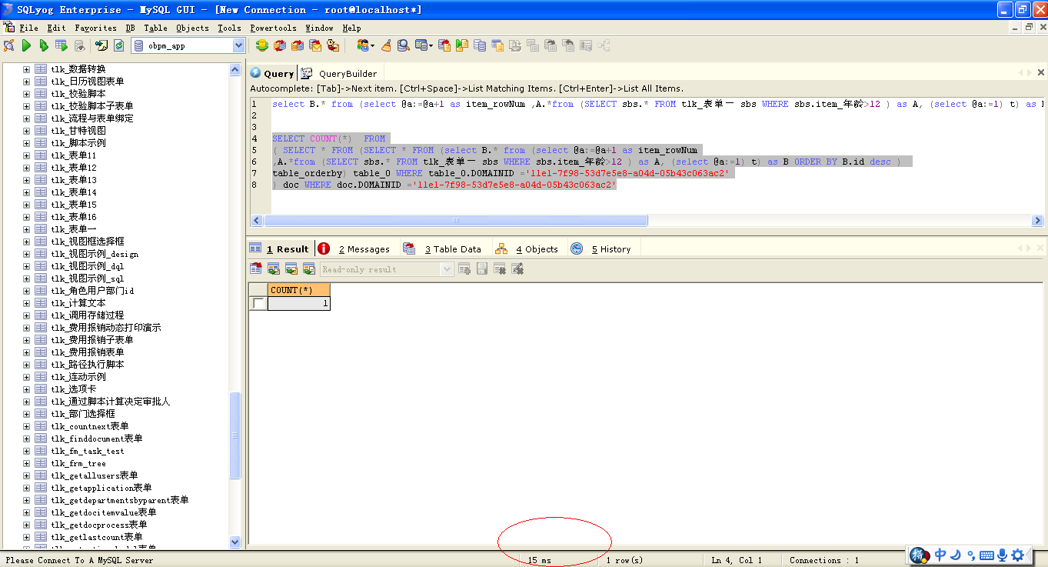
Task: Click the cancel changes icon in result toolbar
Action: (517, 268)
